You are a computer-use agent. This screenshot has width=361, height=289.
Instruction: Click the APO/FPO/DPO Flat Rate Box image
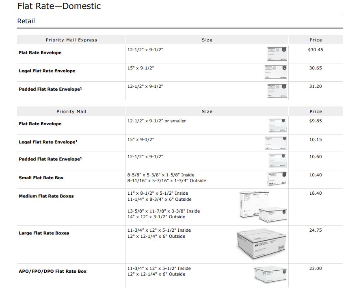270,275
